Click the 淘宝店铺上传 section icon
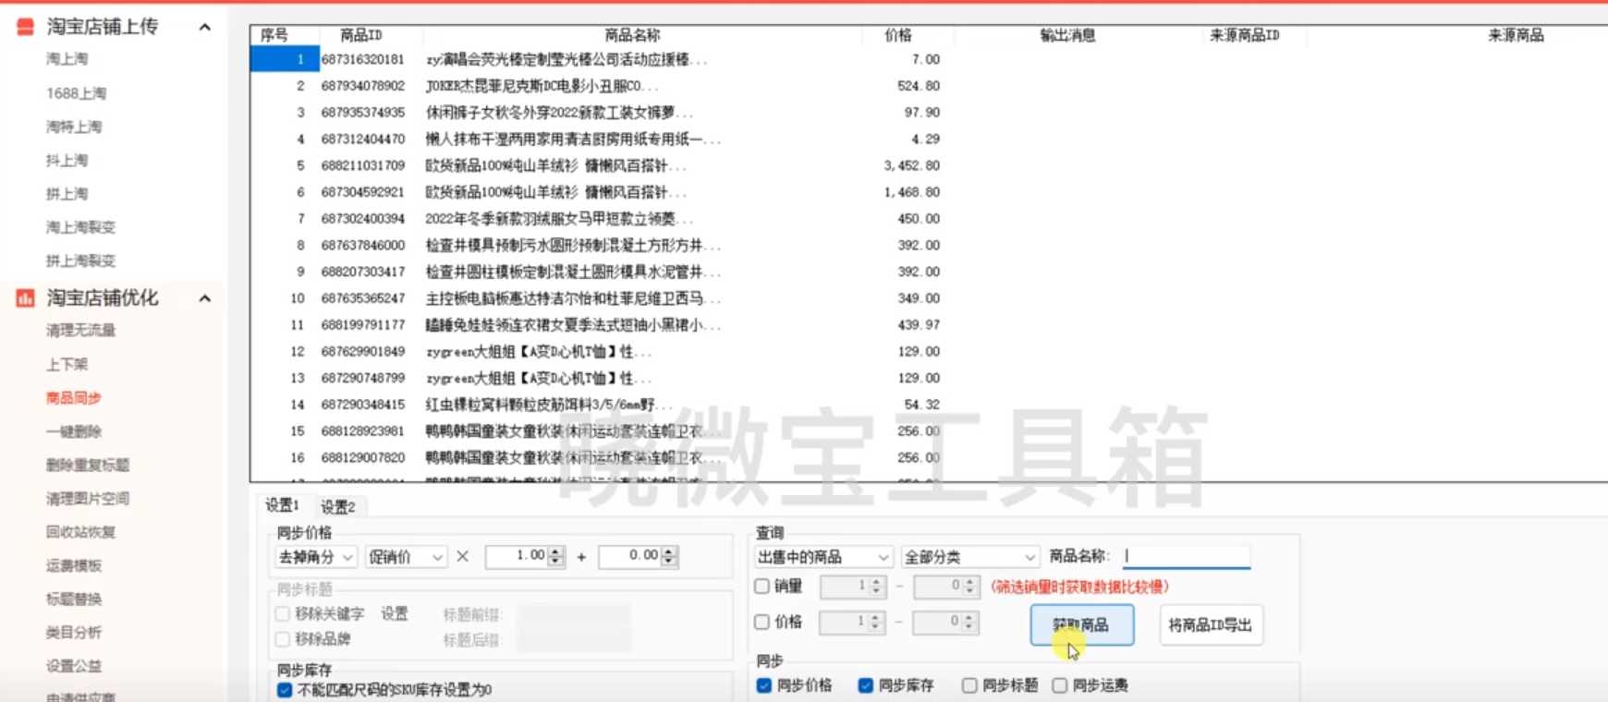Image resolution: width=1608 pixels, height=702 pixels. pos(26,27)
